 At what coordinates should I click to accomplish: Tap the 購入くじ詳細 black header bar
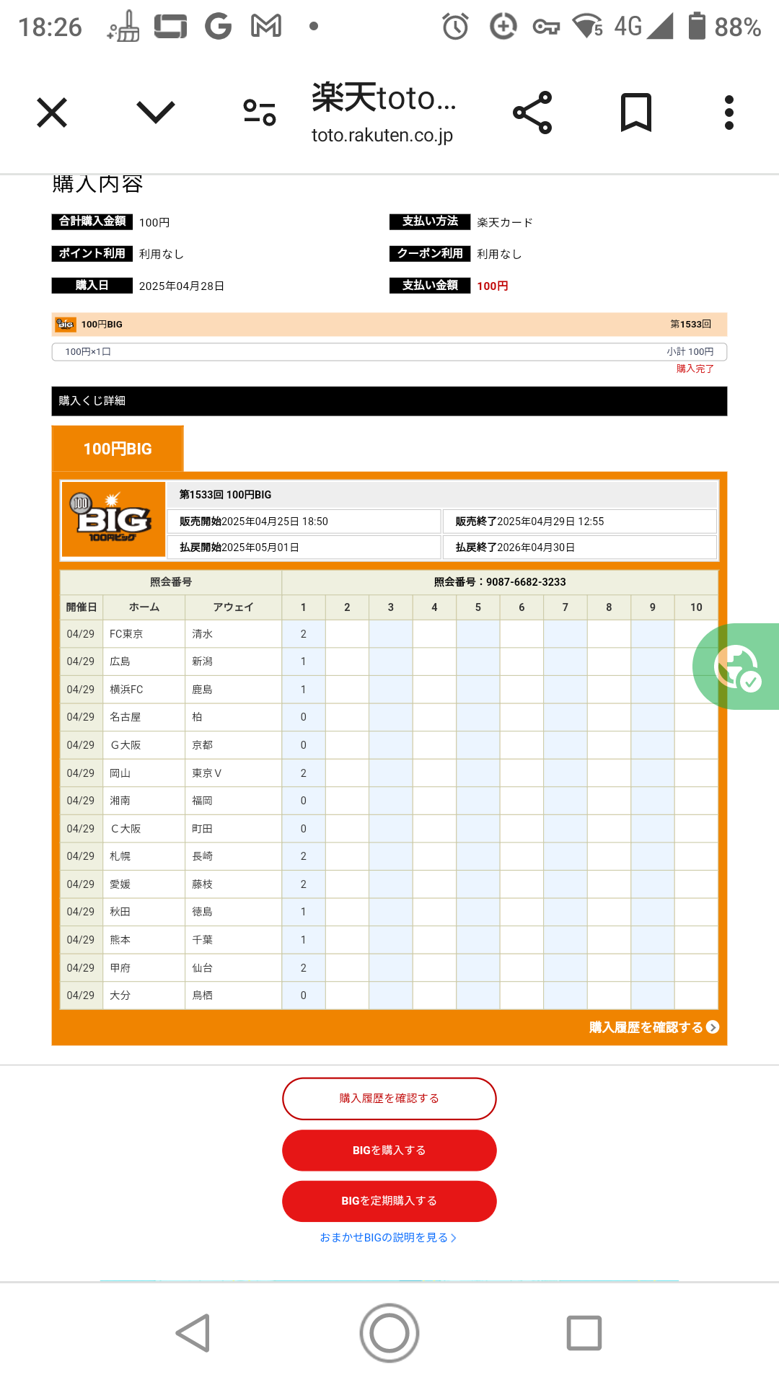point(389,401)
